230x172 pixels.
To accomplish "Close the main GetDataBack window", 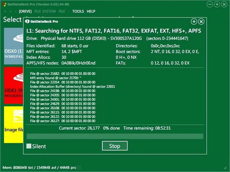I will pyautogui.click(x=224, y=4).
